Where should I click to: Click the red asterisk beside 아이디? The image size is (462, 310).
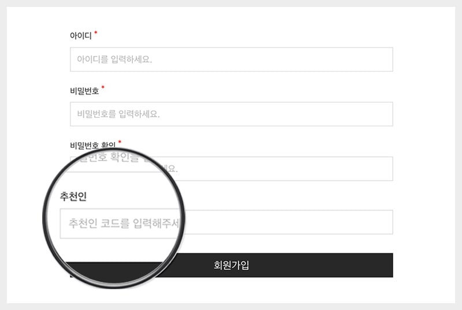[95, 32]
